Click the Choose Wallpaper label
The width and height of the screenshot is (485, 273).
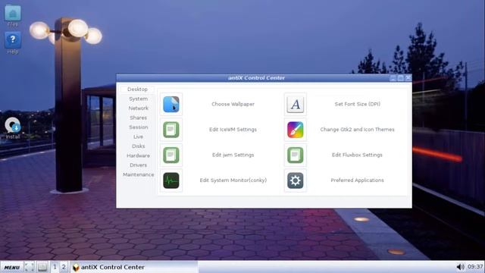(233, 105)
